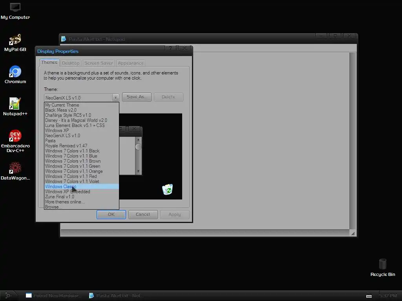Select Black Mesa v2.0 theme
402x301 pixels.
tap(82, 110)
